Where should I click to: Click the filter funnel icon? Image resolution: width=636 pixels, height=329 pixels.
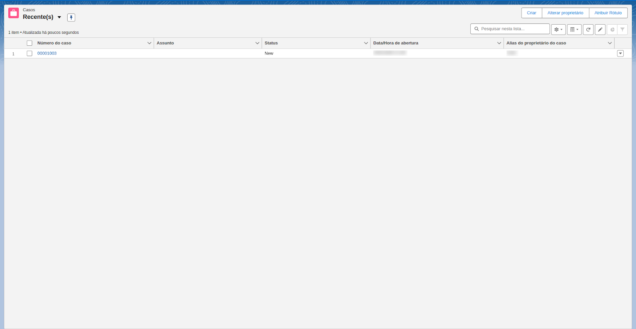pyautogui.click(x=622, y=29)
